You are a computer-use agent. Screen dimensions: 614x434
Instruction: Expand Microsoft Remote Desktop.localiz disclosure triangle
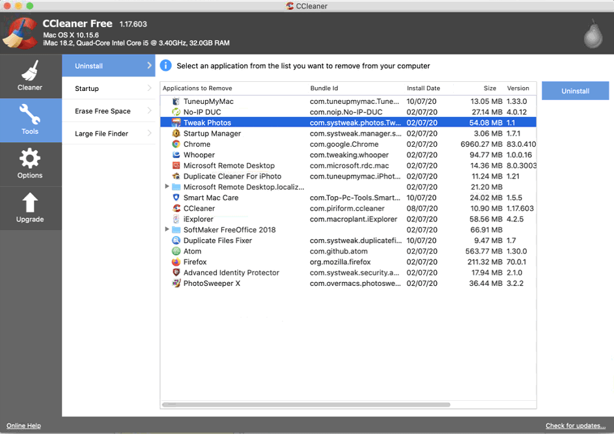[167, 186]
